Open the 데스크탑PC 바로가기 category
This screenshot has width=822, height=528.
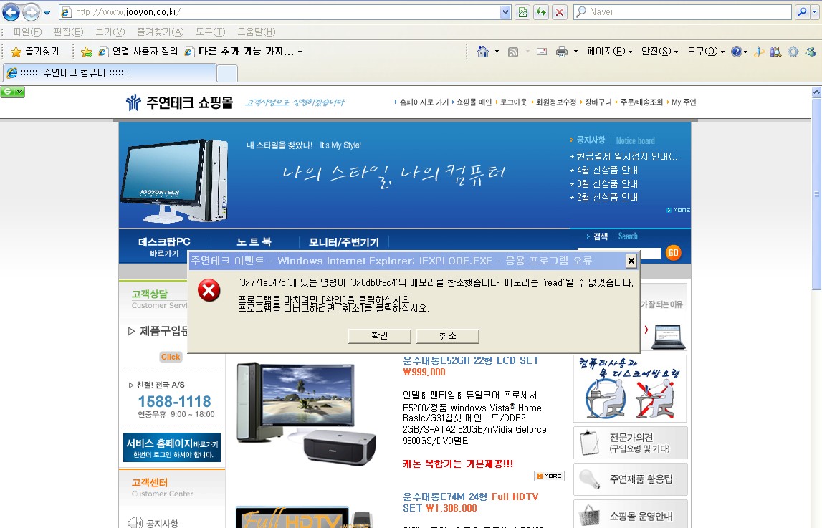click(164, 246)
